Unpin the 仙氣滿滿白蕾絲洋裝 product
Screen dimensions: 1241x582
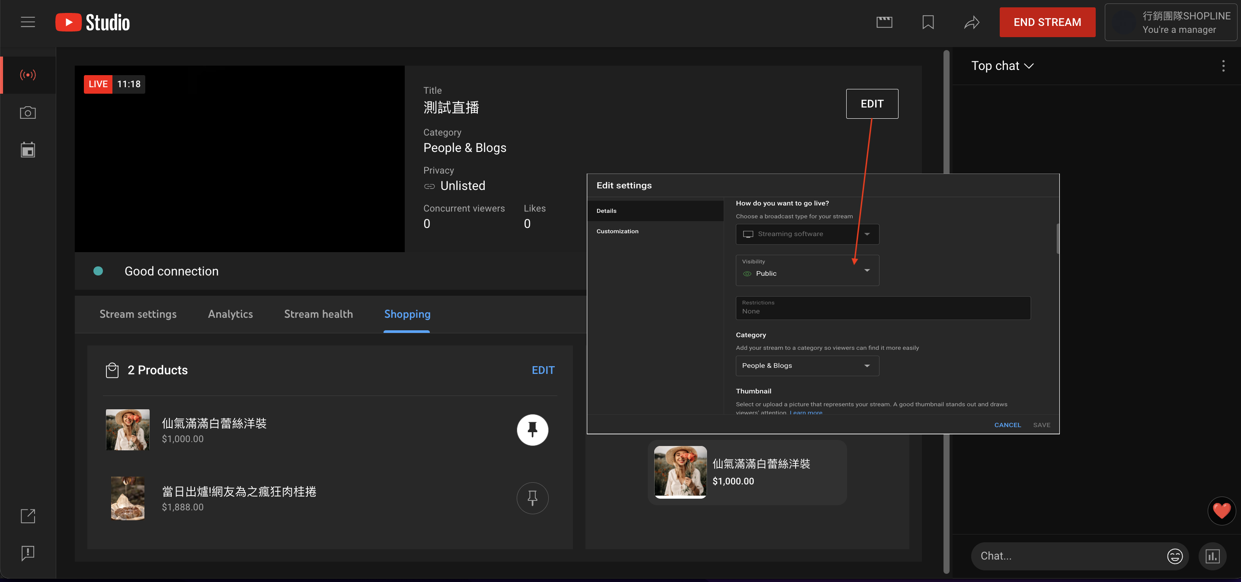[532, 430]
